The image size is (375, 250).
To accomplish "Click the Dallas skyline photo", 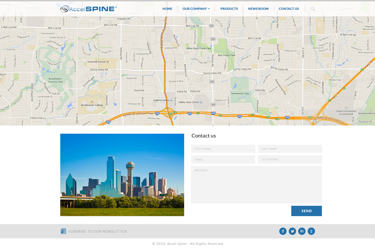I will [x=122, y=175].
